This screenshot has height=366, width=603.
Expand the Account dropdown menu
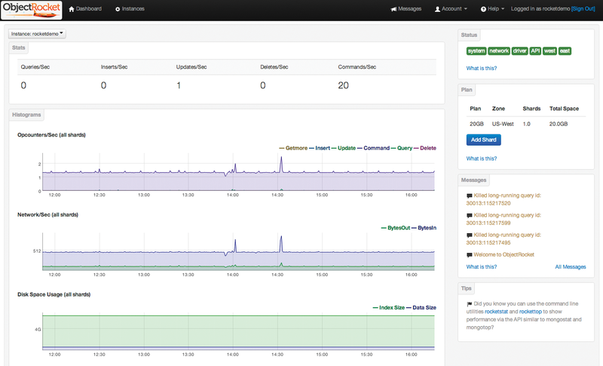[x=451, y=9]
